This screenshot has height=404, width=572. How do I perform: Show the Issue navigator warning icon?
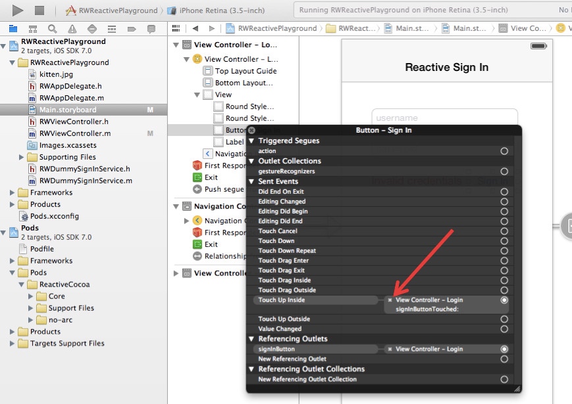pyautogui.click(x=72, y=28)
